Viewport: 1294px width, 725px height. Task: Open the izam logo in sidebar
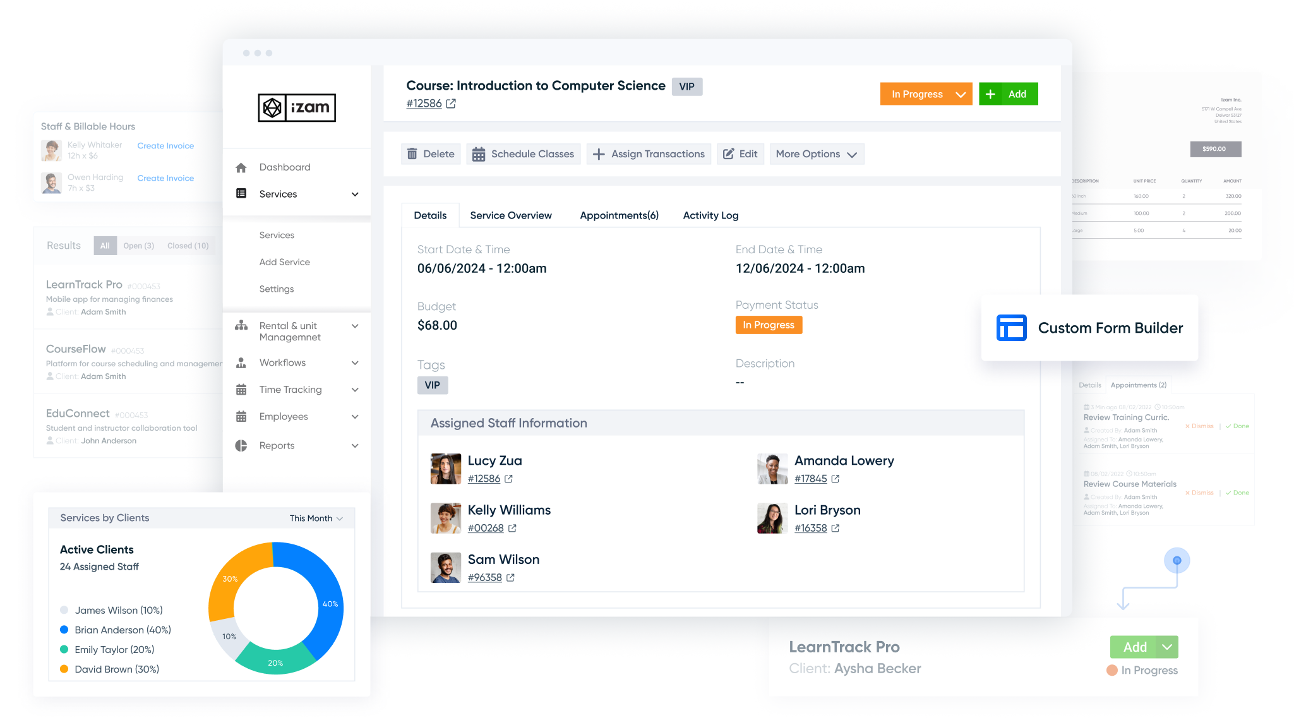[296, 107]
